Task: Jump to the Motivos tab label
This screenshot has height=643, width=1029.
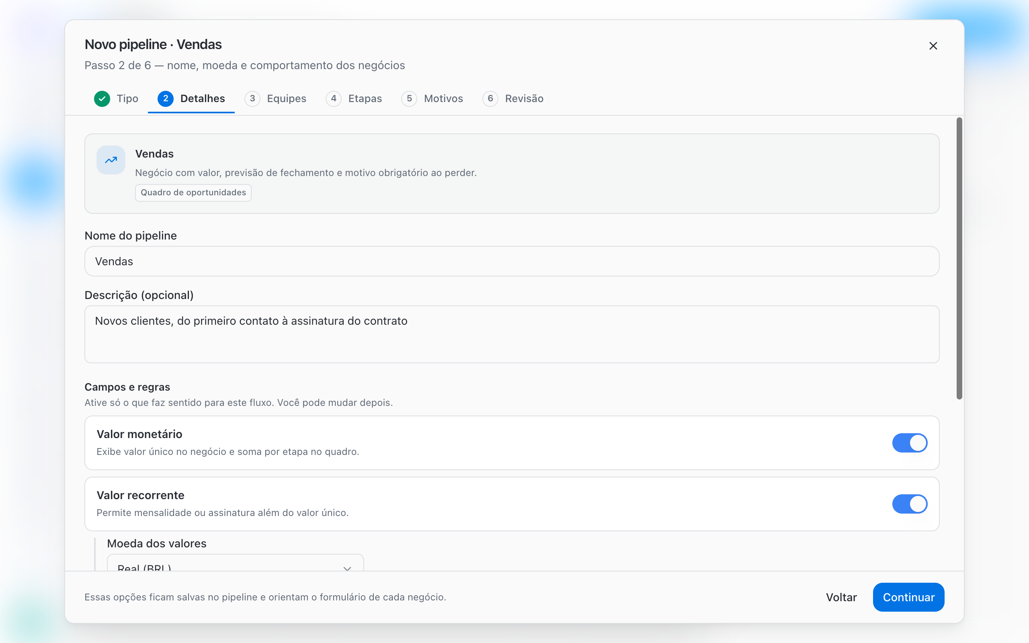Action: 443,99
